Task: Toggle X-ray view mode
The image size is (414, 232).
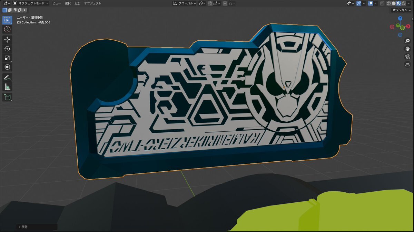Action: click(382, 3)
